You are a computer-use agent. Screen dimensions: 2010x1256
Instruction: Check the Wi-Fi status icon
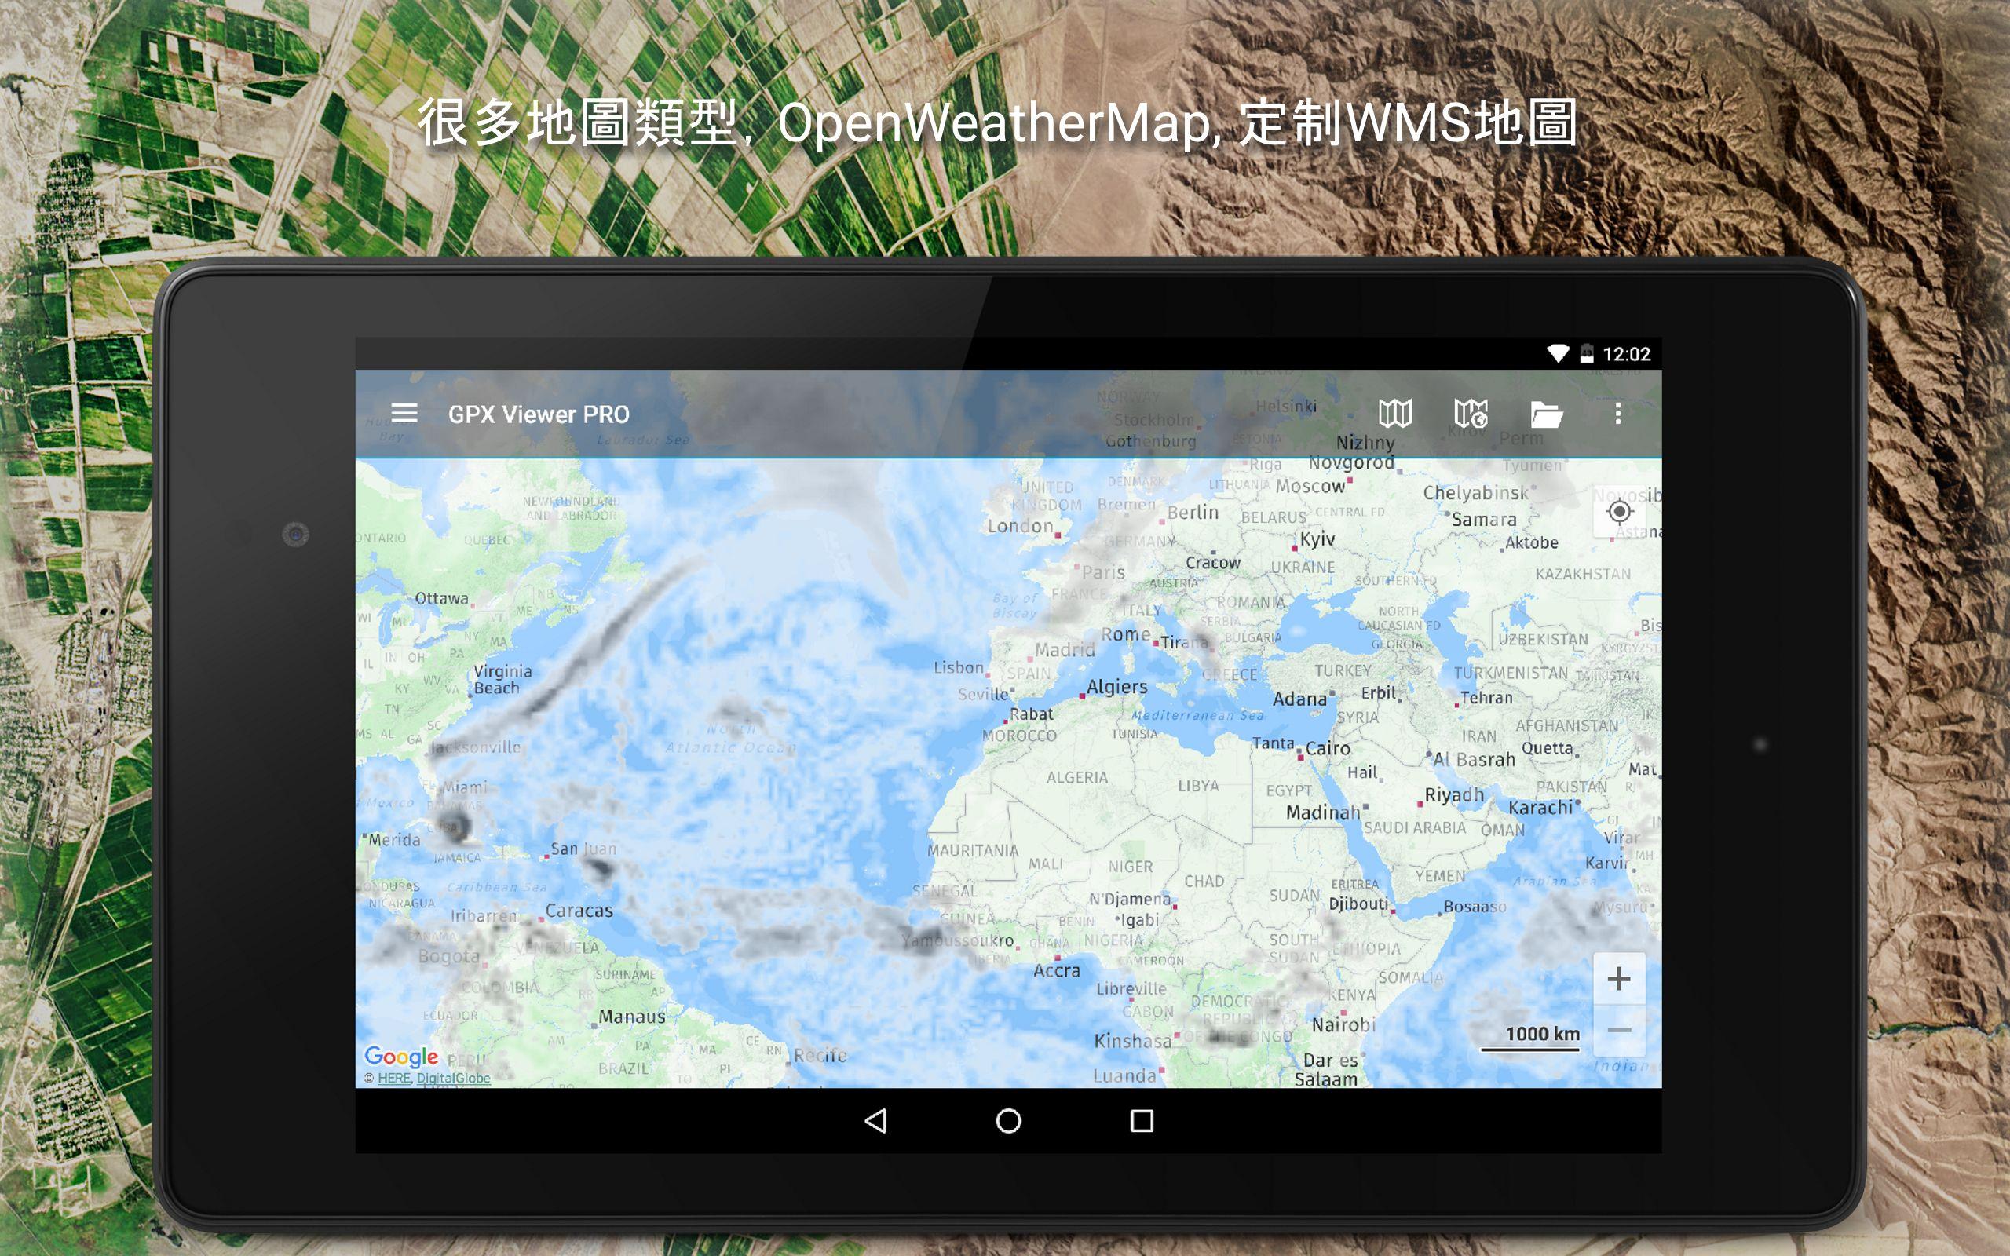tap(1557, 354)
